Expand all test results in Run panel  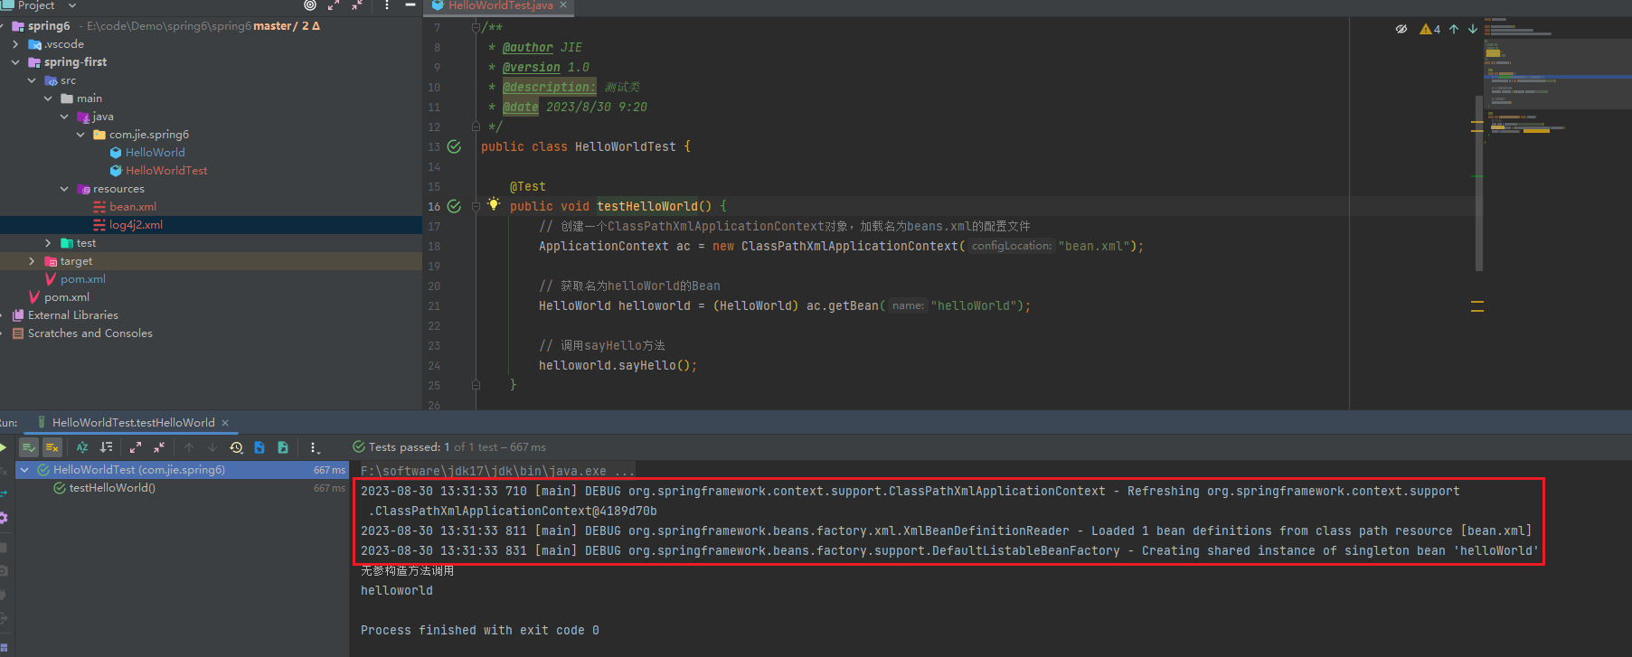[x=136, y=447]
